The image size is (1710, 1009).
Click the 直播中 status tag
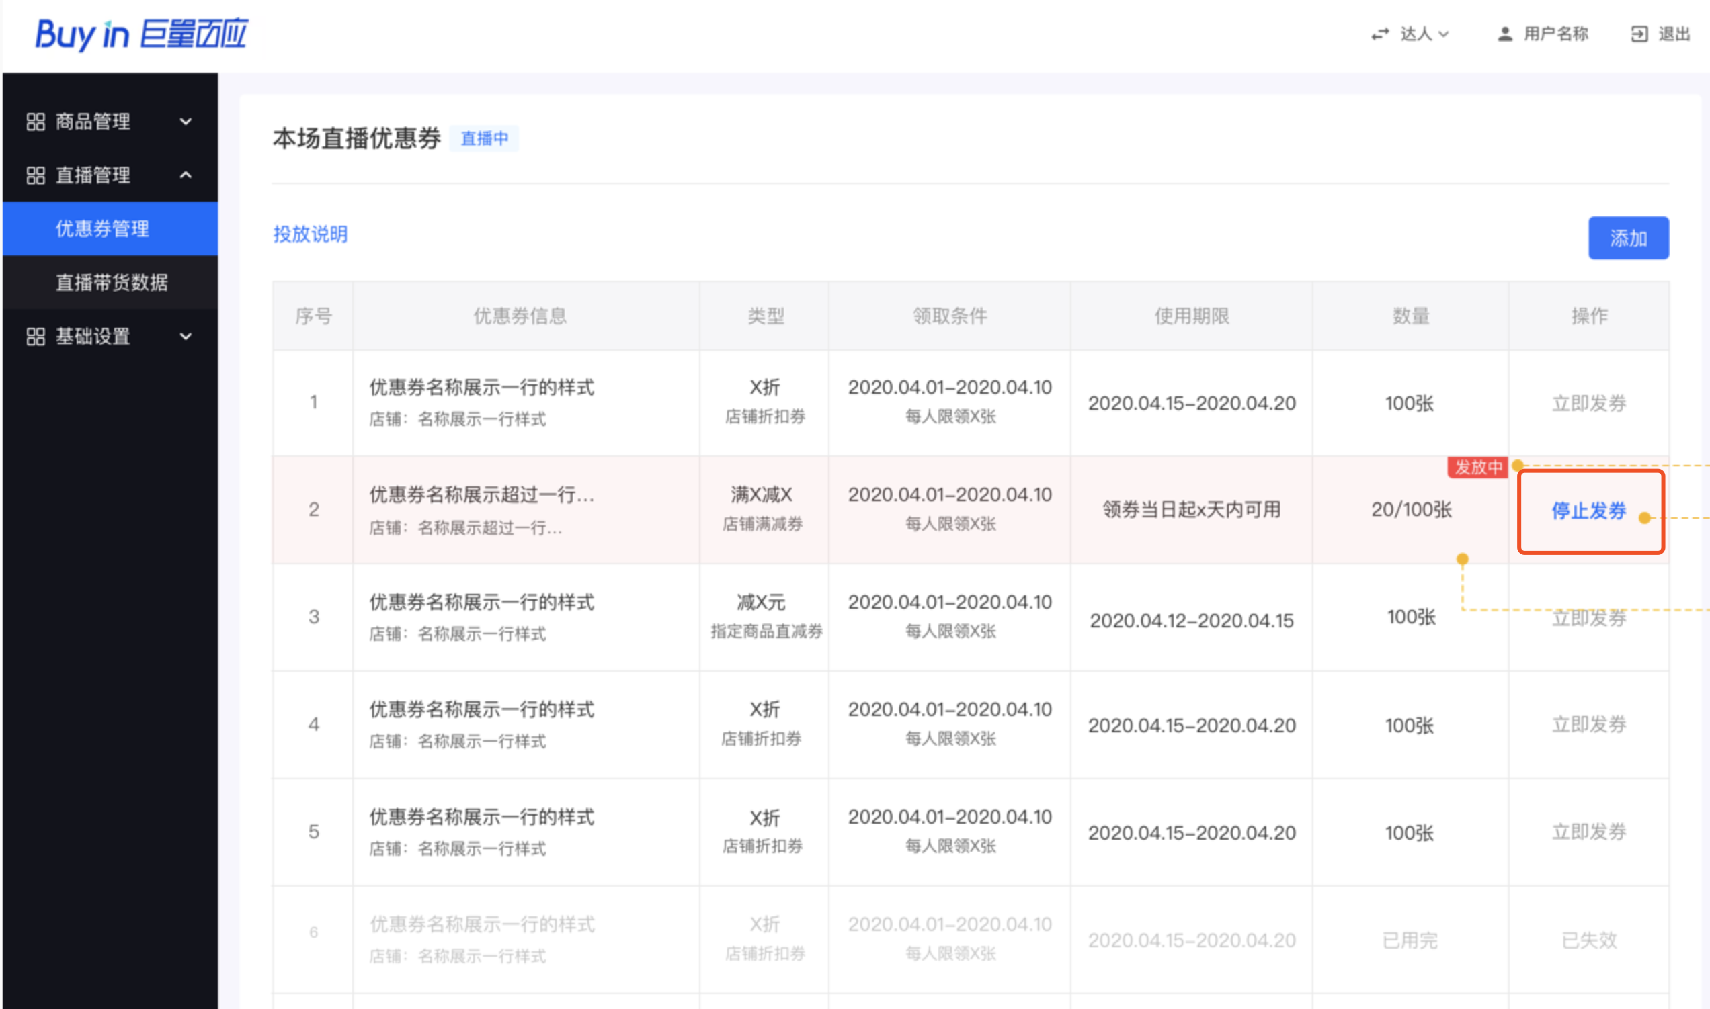coord(484,138)
